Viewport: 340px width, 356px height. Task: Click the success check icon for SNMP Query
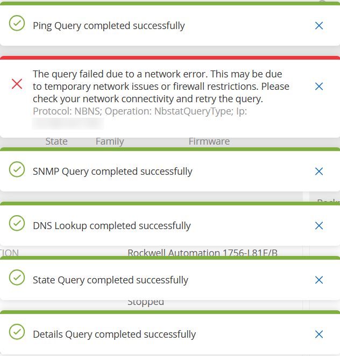coord(17,169)
